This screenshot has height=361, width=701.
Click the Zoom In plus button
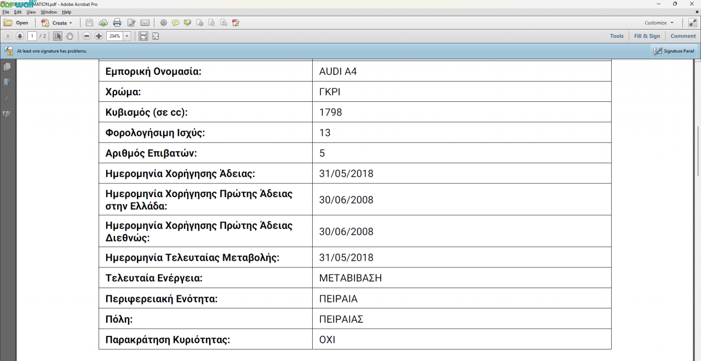99,36
